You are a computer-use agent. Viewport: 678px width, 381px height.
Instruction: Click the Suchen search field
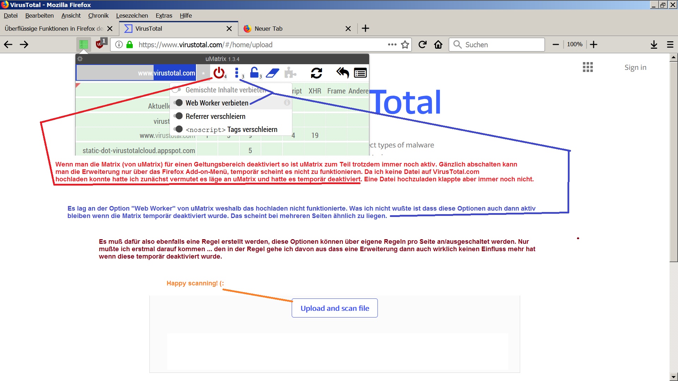pyautogui.click(x=501, y=44)
